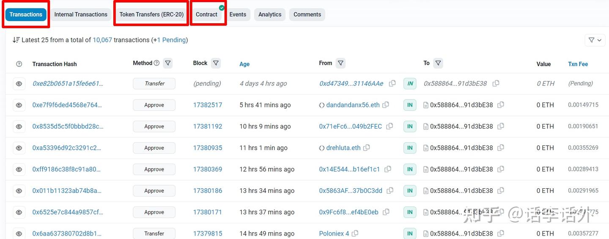This screenshot has height=239, width=609.
Task: Open the table filter dropdown at top right
Action: 595,40
